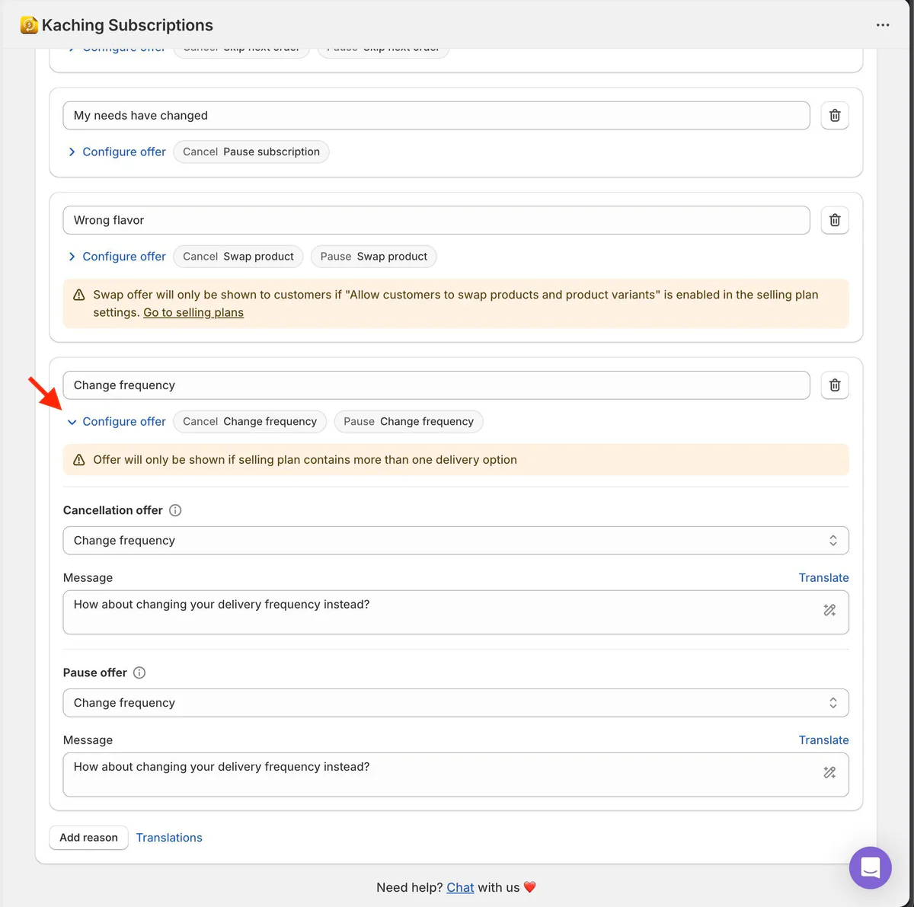The image size is (914, 907).
Task: Click the Kaching Subscriptions app icon
Action: coord(29,25)
